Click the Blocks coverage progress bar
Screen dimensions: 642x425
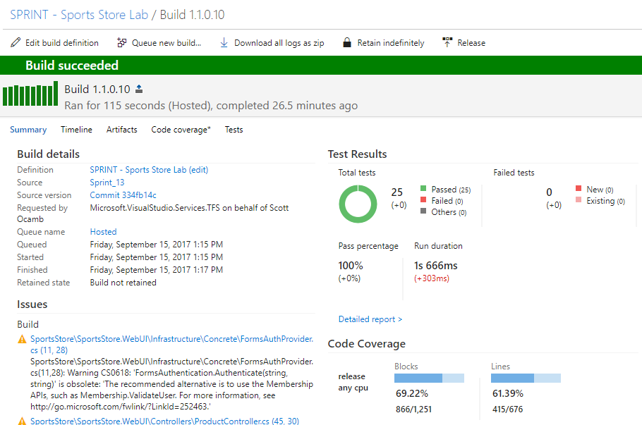[429, 378]
